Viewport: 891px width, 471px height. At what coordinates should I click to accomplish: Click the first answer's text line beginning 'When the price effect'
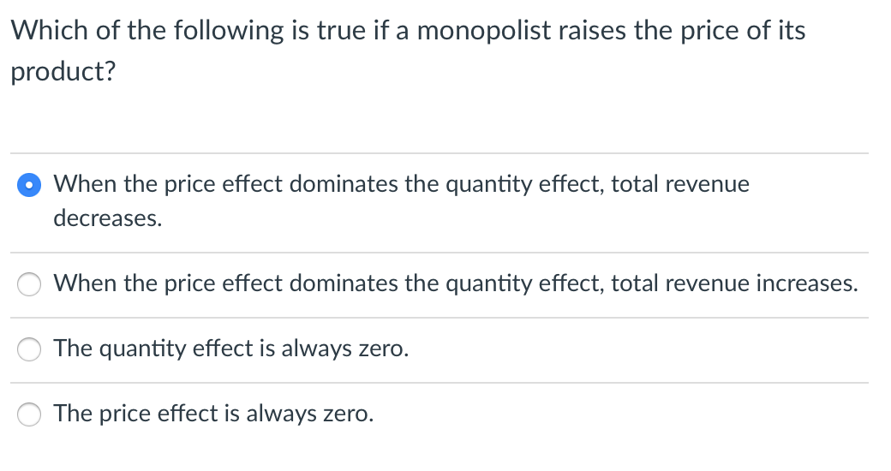tap(402, 184)
